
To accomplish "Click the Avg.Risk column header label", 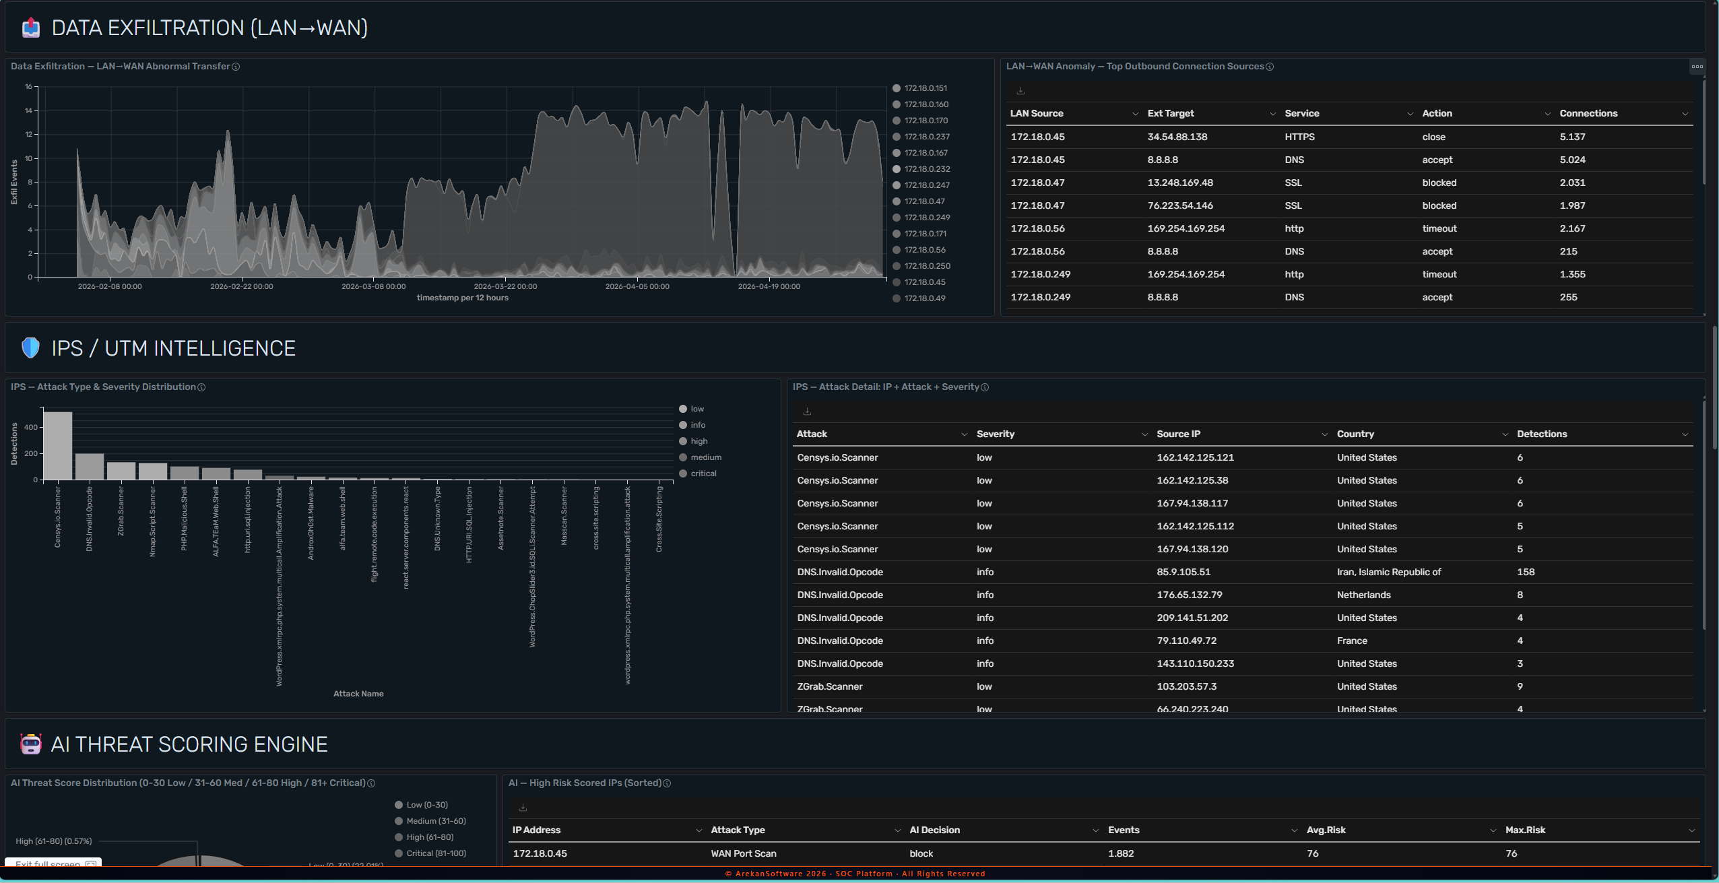I will 1326,830.
